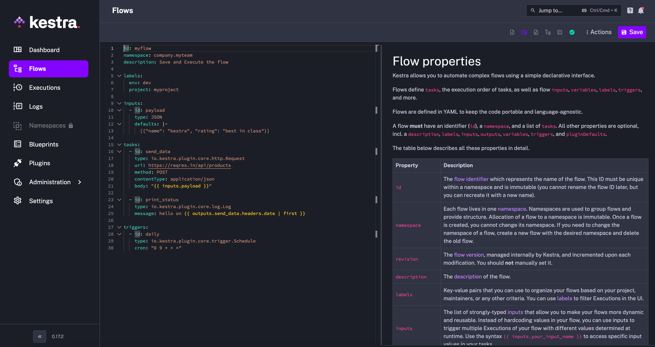Place cursor on 'id: myflow' line
Screen dimensions: 655x347
pos(137,48)
